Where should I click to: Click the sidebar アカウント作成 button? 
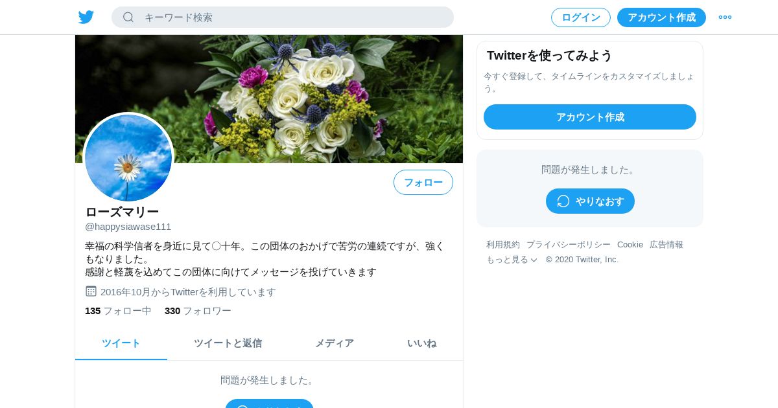point(590,117)
